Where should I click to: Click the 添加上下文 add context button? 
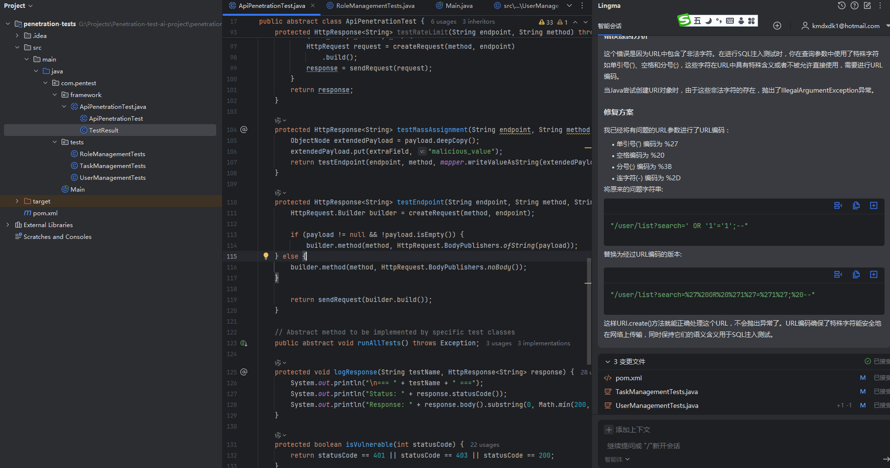627,430
